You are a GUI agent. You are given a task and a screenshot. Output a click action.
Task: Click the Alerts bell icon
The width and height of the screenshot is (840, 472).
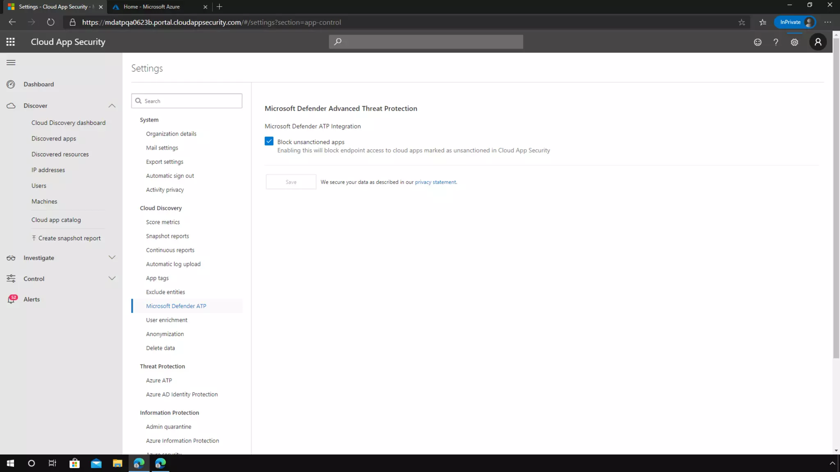click(11, 300)
